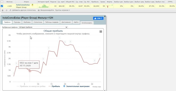Click Добавить другую статистику link
The width and height of the screenshot is (176, 91).
pyautogui.click(x=24, y=10)
